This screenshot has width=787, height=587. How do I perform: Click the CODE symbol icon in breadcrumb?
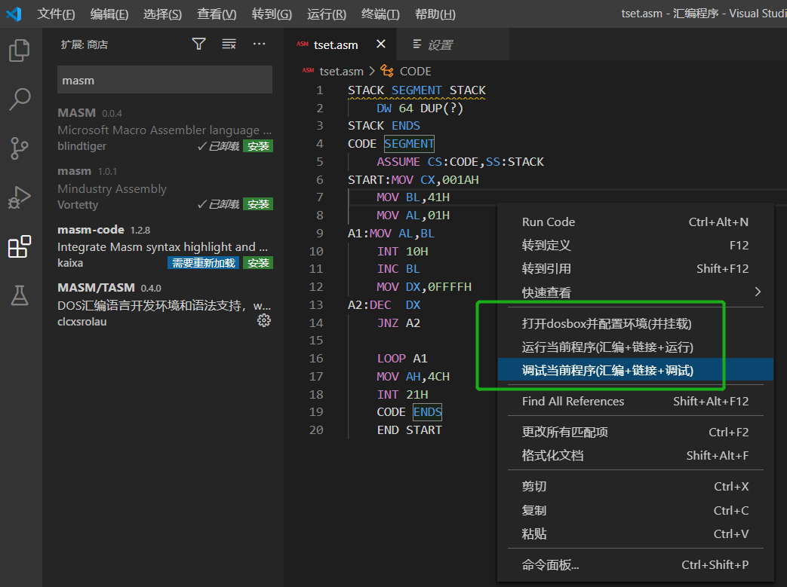(x=387, y=71)
